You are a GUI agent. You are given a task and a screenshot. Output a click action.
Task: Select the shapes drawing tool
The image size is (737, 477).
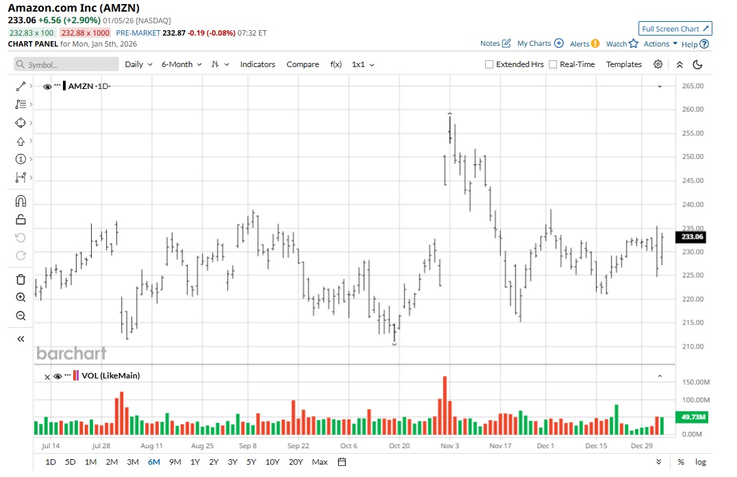pos(21,123)
